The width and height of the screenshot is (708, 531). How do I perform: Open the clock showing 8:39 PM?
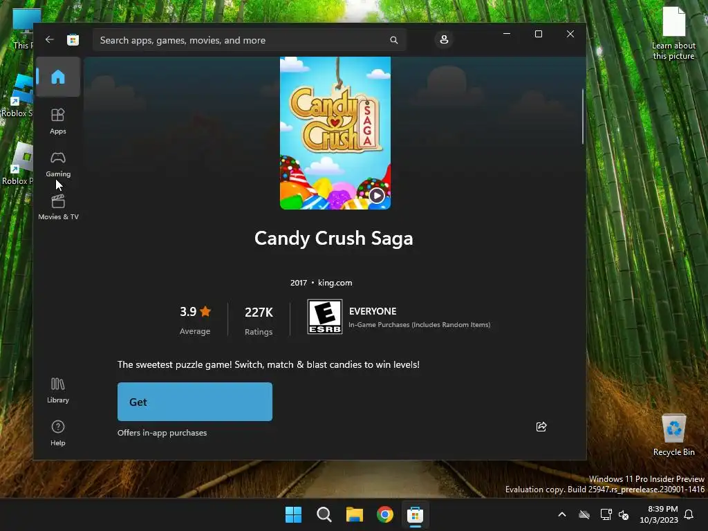coord(659,514)
